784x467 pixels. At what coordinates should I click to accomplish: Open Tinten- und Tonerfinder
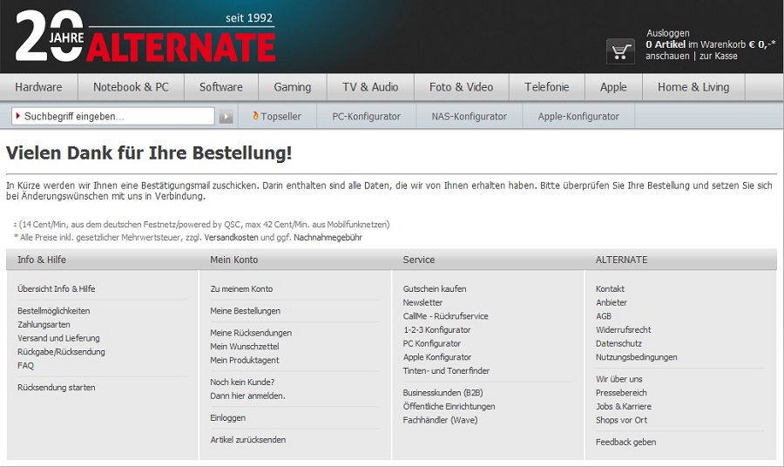point(446,371)
